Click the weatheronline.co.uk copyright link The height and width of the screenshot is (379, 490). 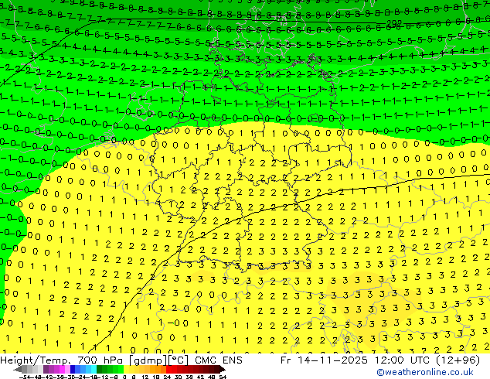coord(425,372)
